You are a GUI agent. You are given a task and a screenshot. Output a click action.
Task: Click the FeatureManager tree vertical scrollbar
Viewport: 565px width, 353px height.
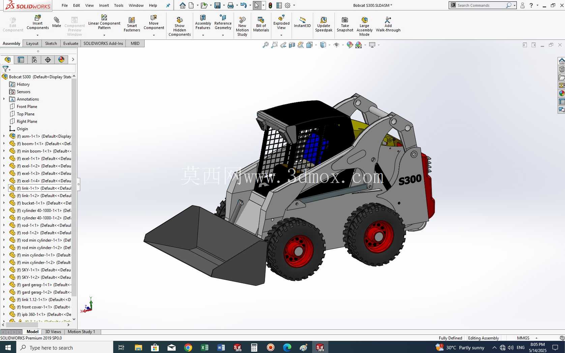(74, 187)
